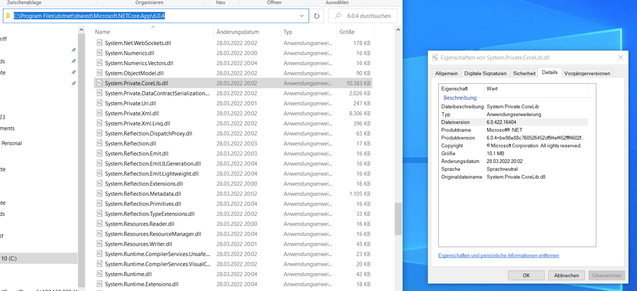637x291 pixels.
Task: Open the Vorgängerversionen tab
Action: coord(587,73)
